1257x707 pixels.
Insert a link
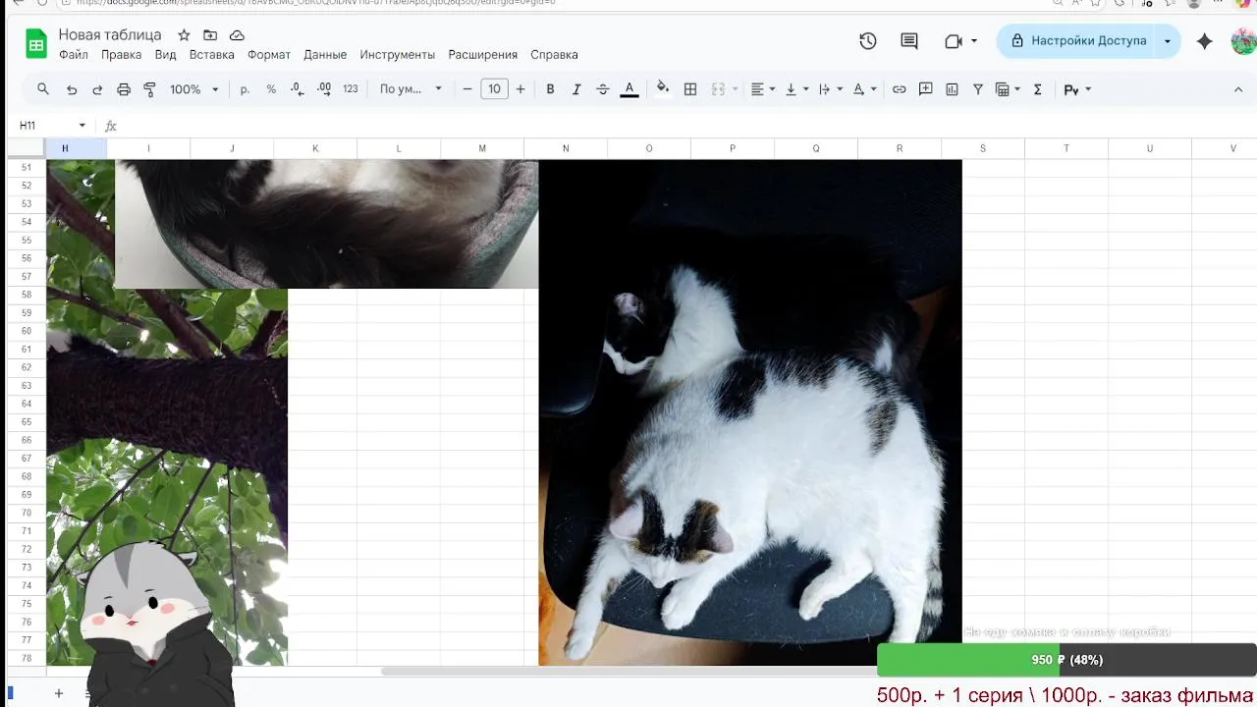click(899, 89)
